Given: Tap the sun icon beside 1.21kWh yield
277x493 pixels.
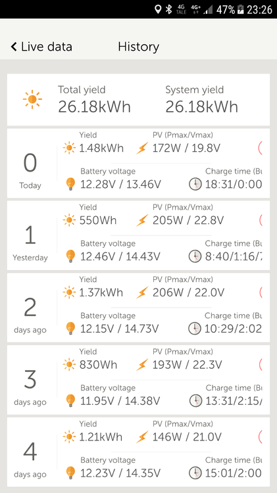Looking at the screenshot, I should tap(69, 436).
